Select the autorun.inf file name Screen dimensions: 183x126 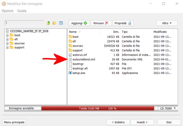(x=80, y=55)
